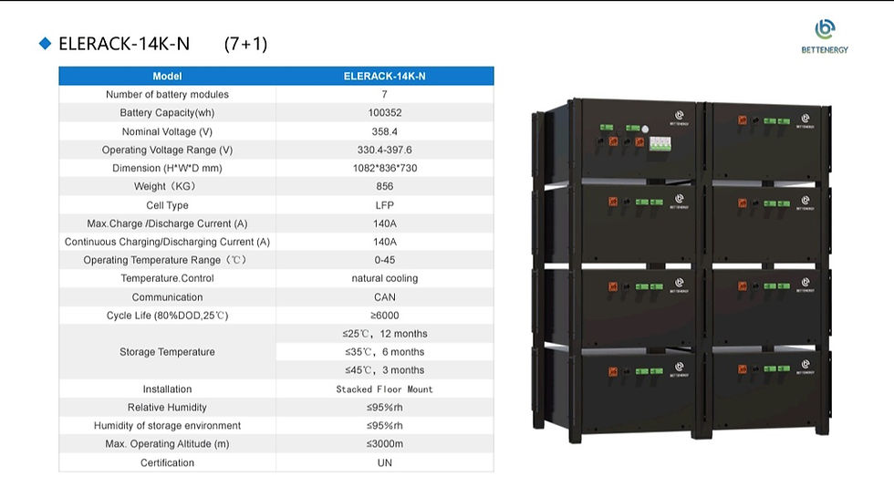Viewport: 894px width, 498px height.
Task: Click the LFP cell type value
Action: tap(385, 205)
